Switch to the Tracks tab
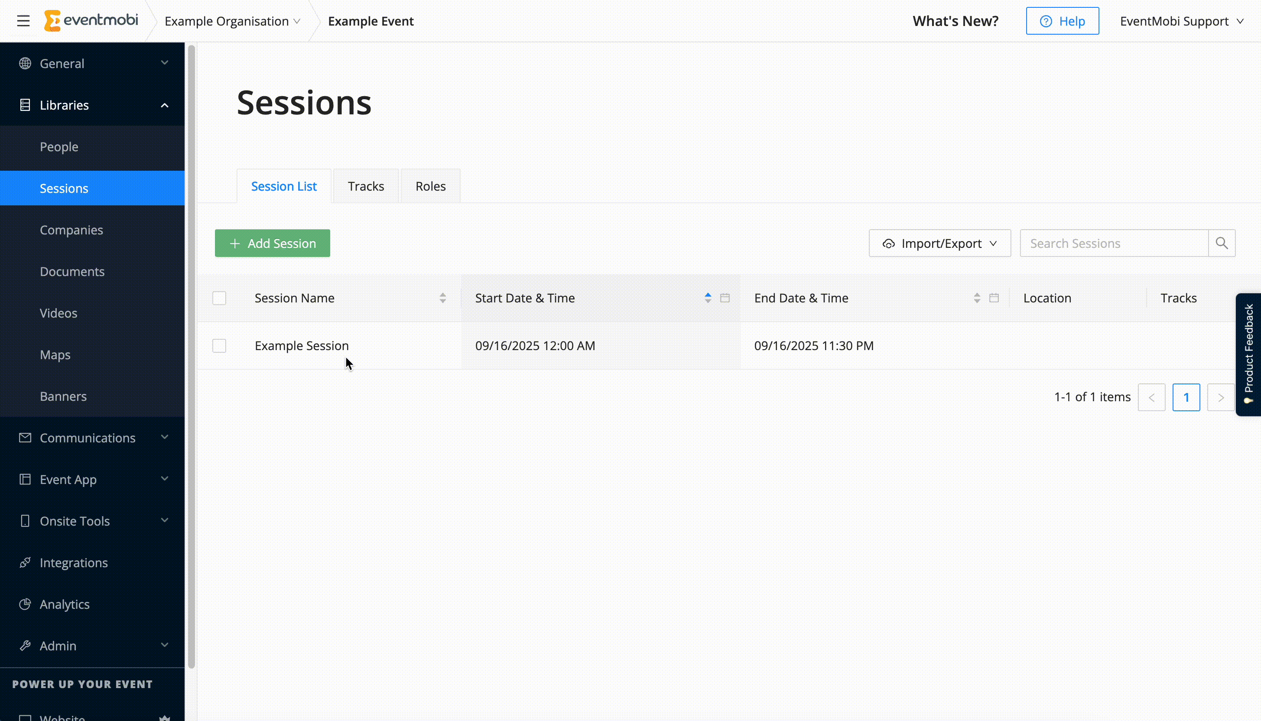 (x=365, y=186)
